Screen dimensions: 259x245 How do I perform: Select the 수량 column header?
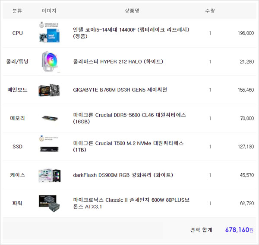(x=210, y=10)
